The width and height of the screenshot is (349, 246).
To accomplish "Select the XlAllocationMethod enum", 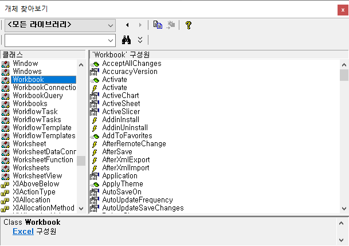I will (44, 208).
